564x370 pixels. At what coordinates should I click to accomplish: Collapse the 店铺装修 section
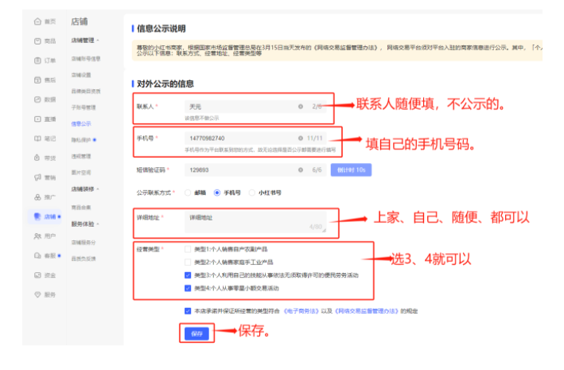click(99, 189)
